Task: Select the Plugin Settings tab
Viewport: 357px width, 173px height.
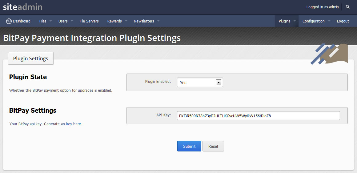Action: click(31, 58)
